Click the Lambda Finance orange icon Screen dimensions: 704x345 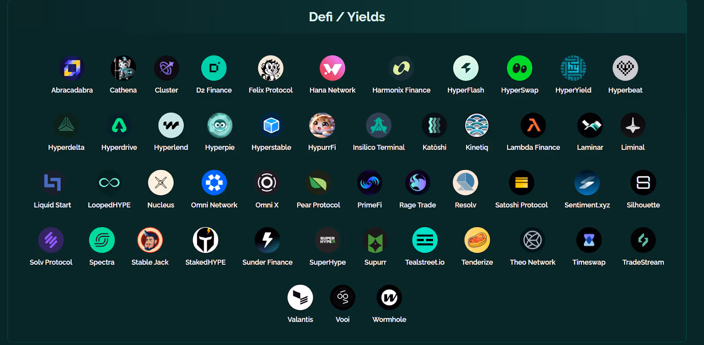533,125
